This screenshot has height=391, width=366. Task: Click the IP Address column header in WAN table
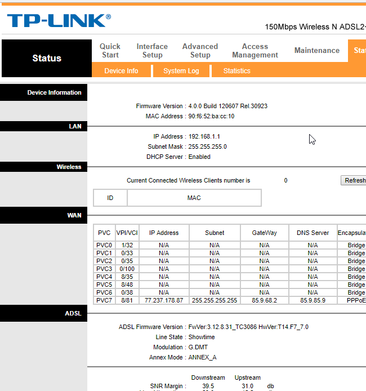[164, 233]
